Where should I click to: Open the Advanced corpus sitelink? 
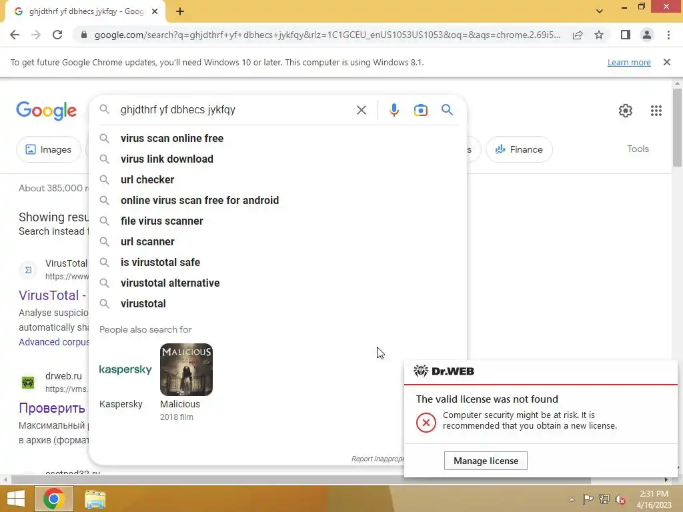[x=53, y=342]
